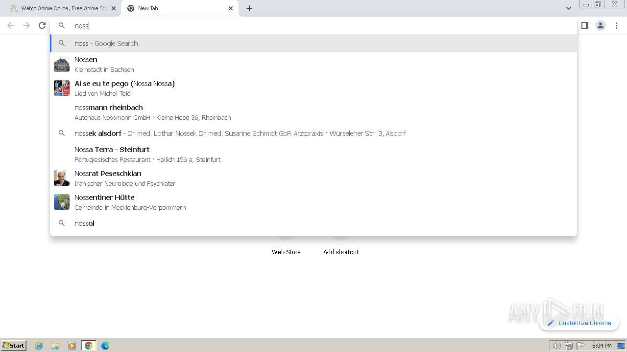Click the browser back arrow
The height and width of the screenshot is (352, 627).
pos(11,25)
